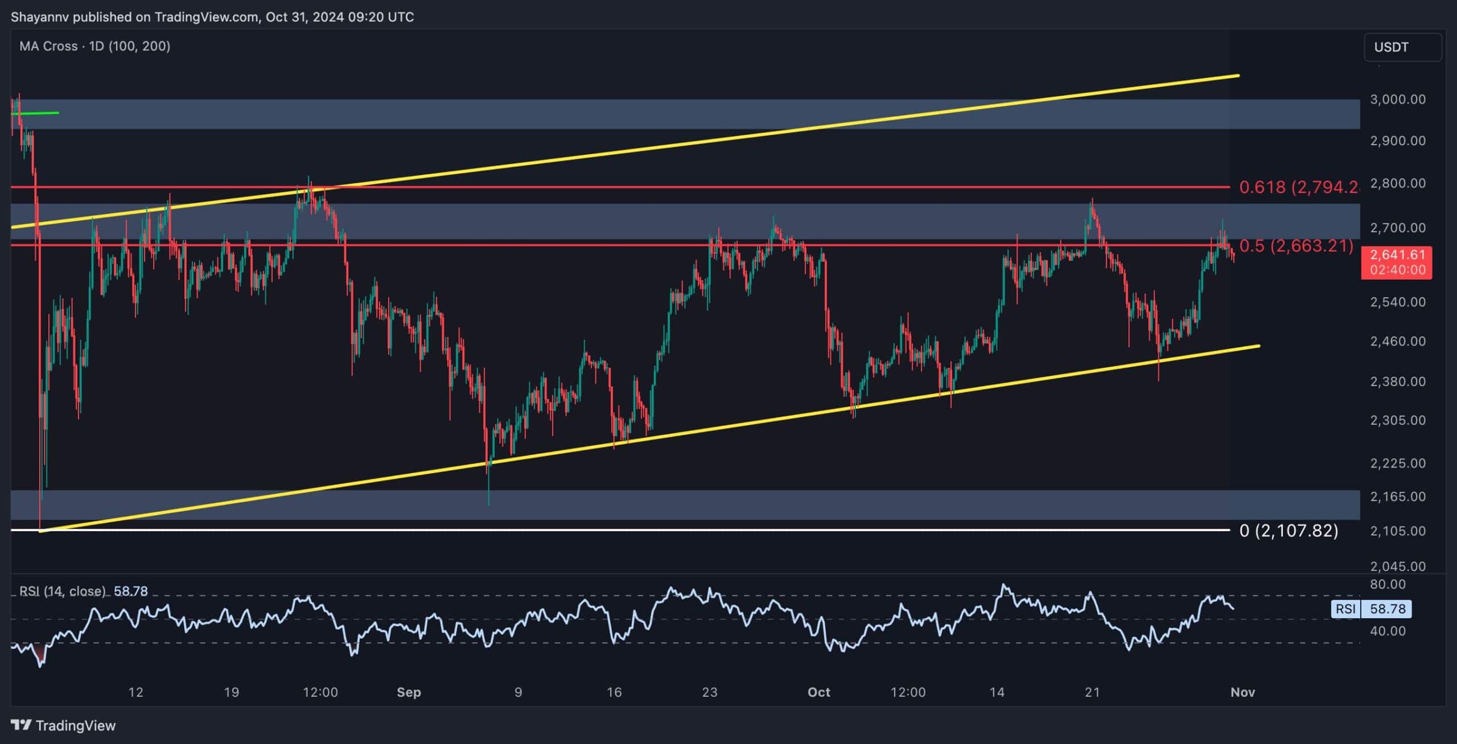
Task: Click the short green MA line at top left
Action: click(35, 113)
